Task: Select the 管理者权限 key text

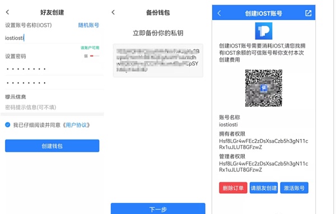Action: [x=263, y=166]
